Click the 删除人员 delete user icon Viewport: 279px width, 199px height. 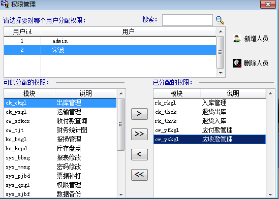click(x=237, y=63)
